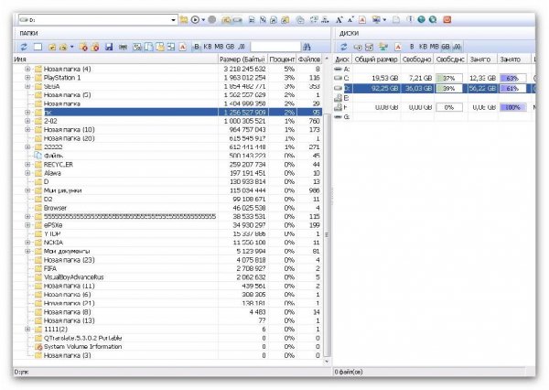Click the network computers icon in disks toolbar
This screenshot has width=549, height=390.
(x=383, y=47)
